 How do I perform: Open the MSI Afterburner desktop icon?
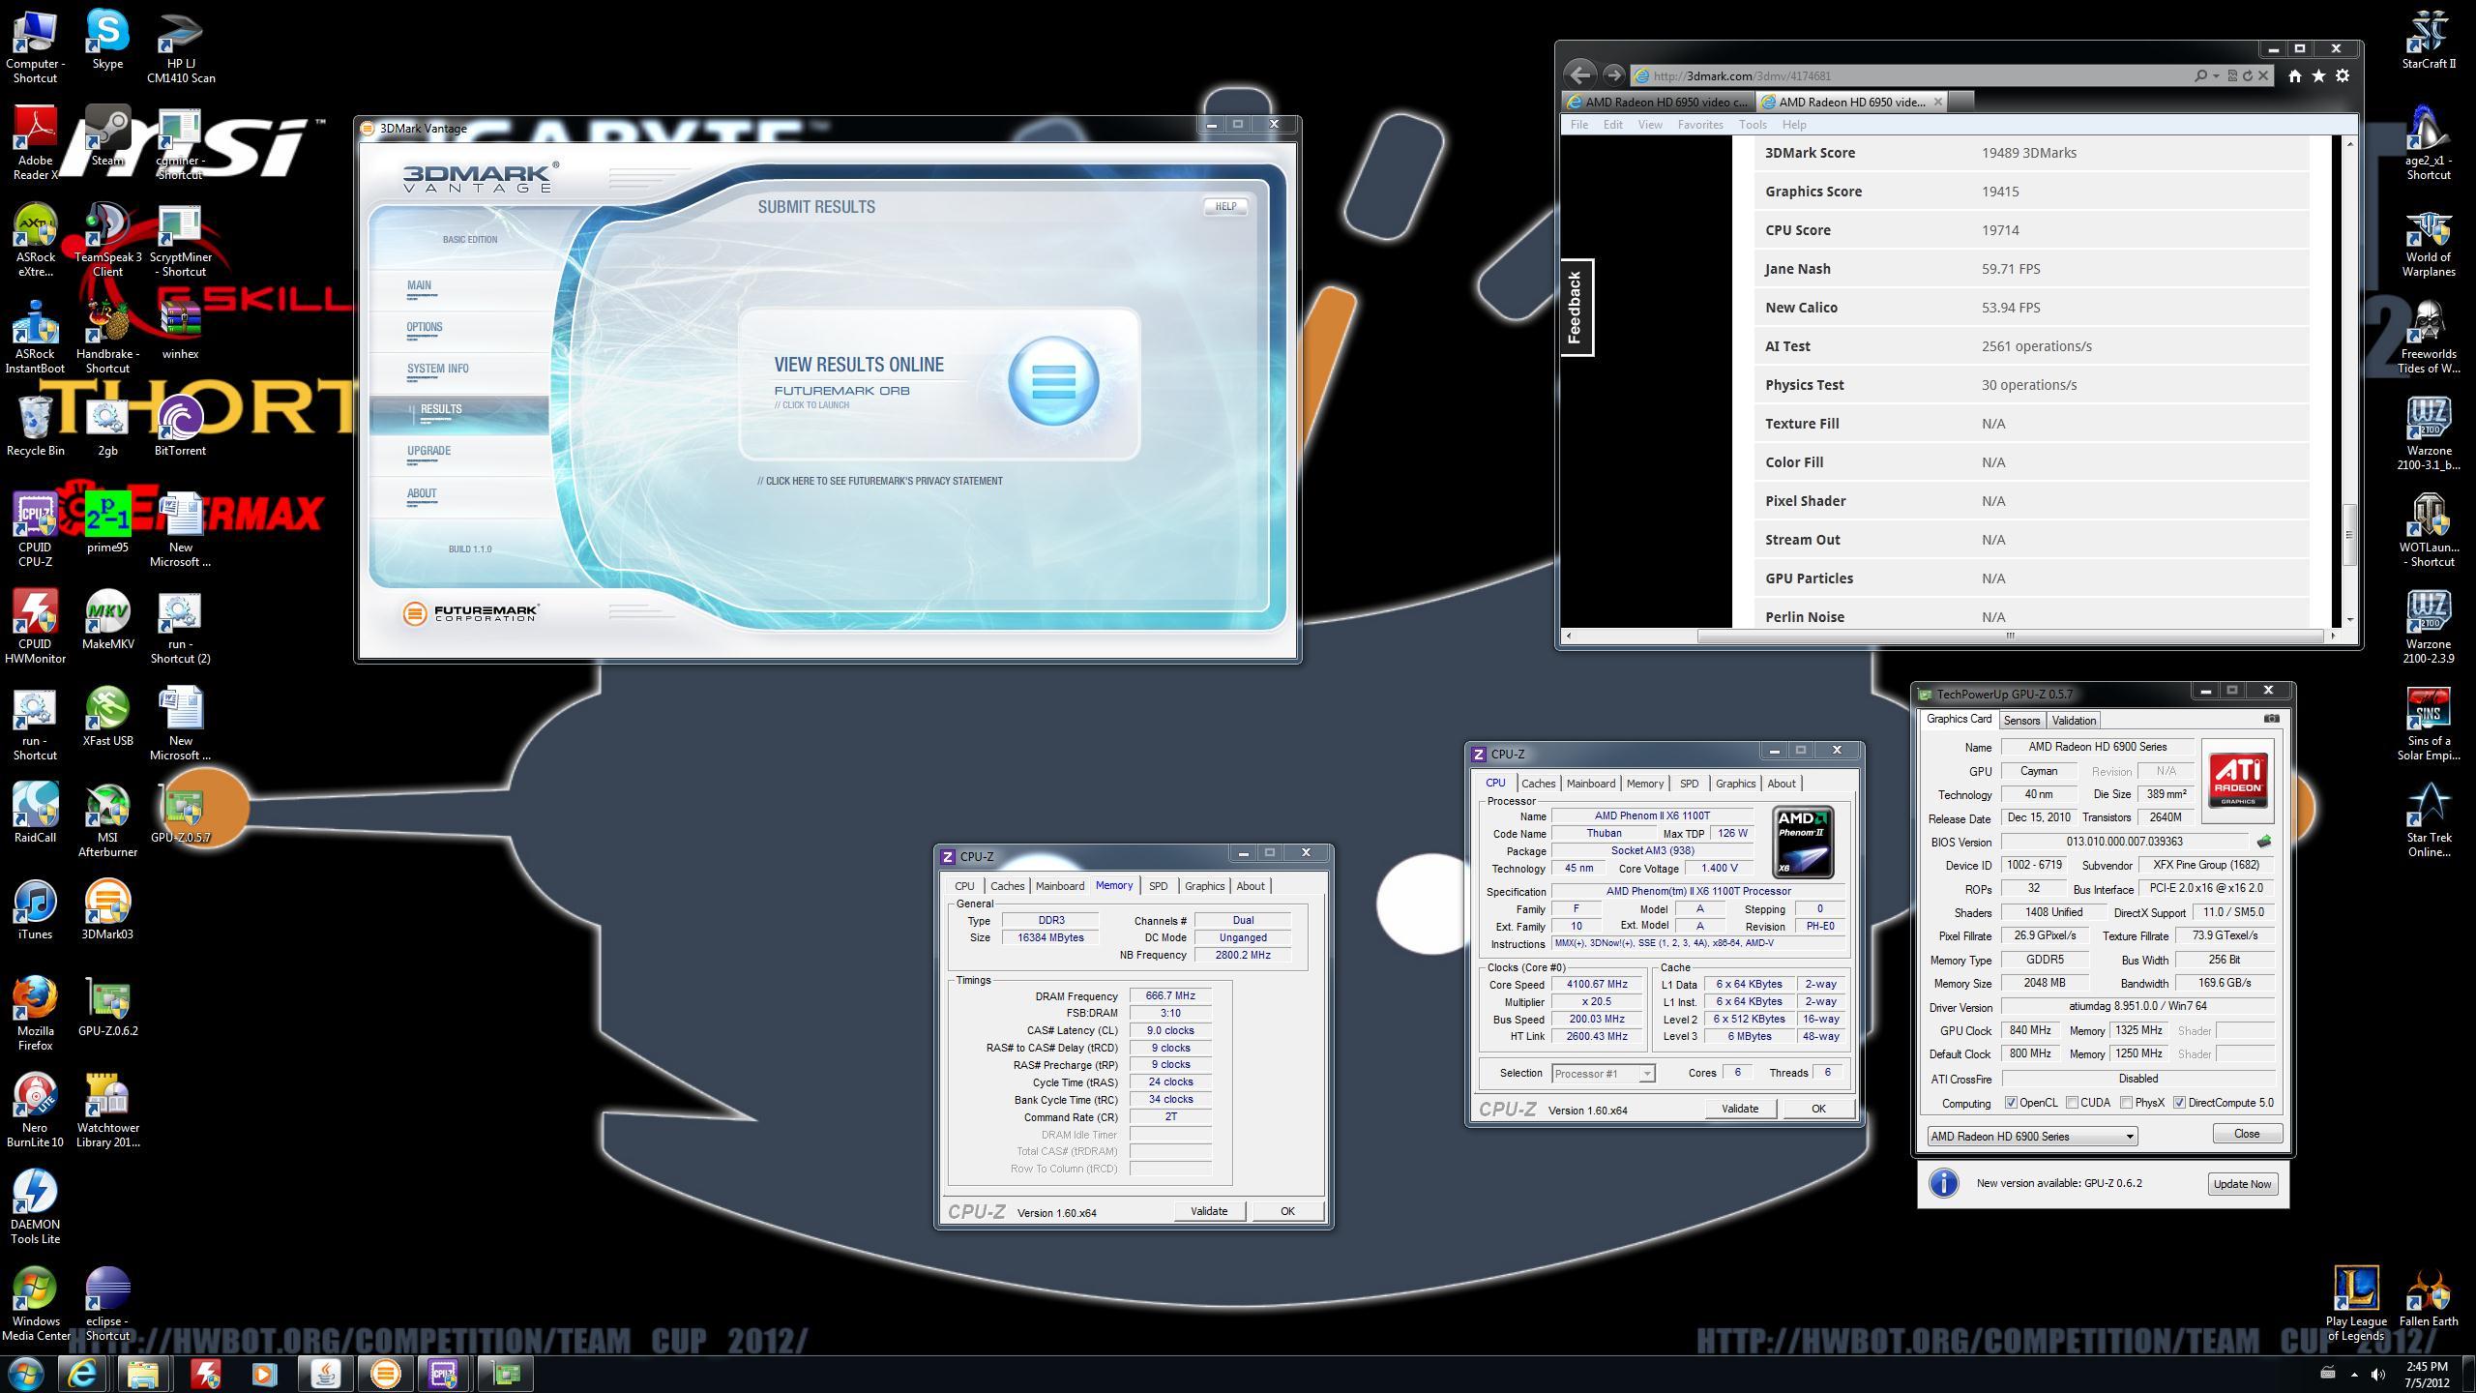pos(107,819)
